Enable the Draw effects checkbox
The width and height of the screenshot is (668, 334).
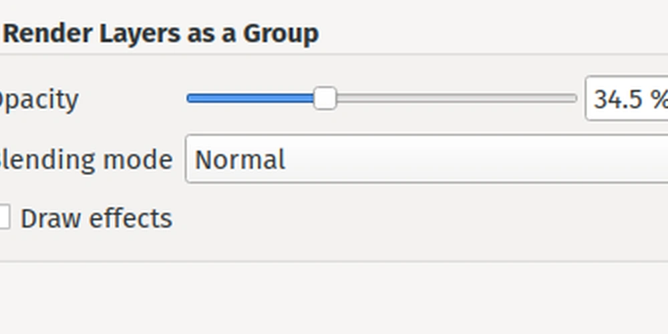click(3, 217)
